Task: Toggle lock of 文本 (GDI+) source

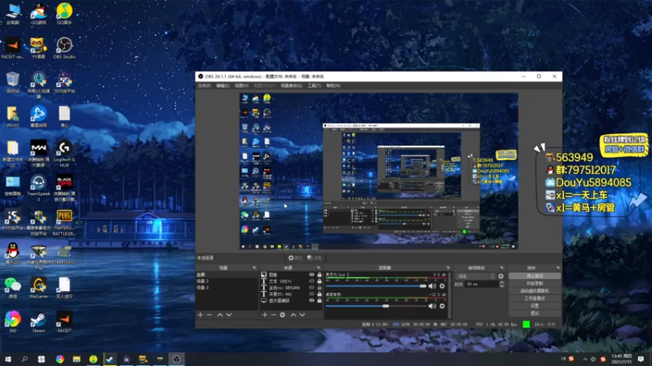Action: [x=319, y=281]
